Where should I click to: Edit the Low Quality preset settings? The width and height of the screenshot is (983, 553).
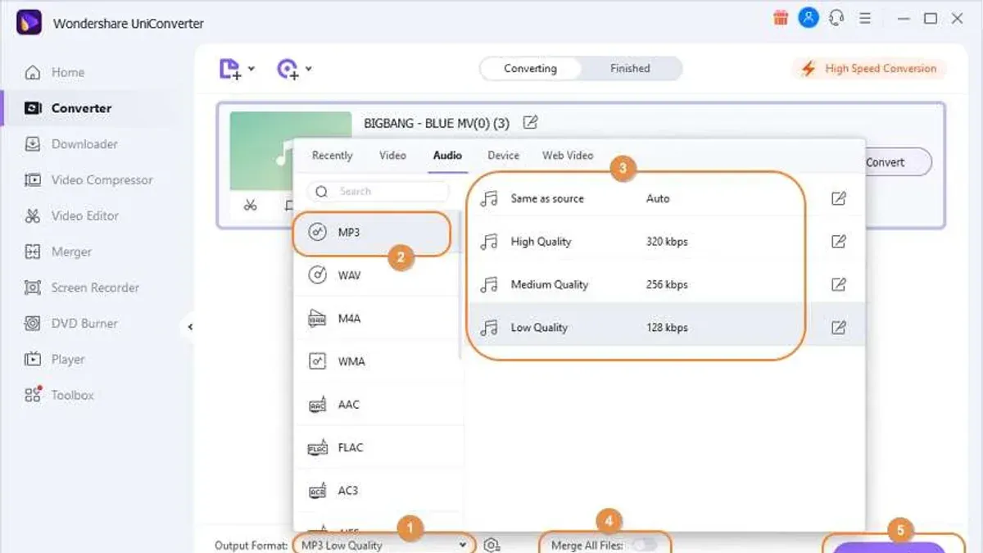(838, 328)
